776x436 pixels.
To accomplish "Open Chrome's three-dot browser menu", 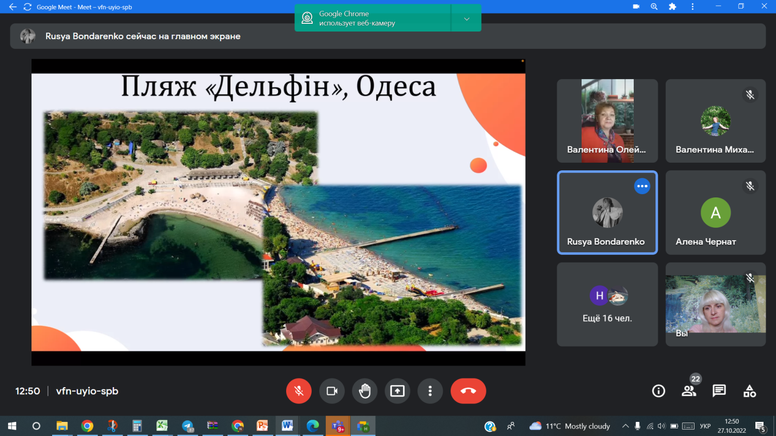I will [692, 7].
